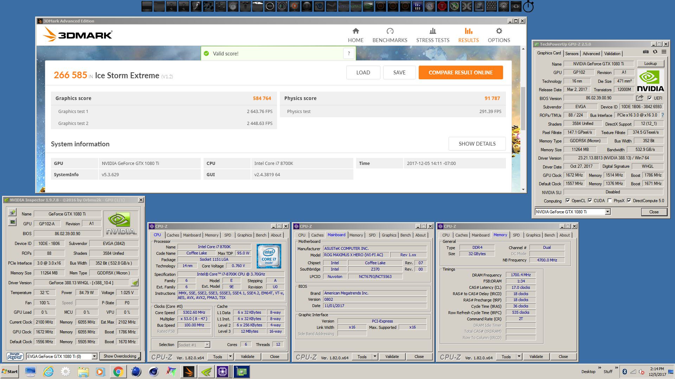Open the Bench tab in the Memory CPU-Z window
This screenshot has height=379, width=675.
pos(549,235)
